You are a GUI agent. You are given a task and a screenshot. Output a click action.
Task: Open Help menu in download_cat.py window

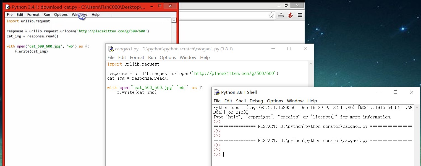click(95, 15)
